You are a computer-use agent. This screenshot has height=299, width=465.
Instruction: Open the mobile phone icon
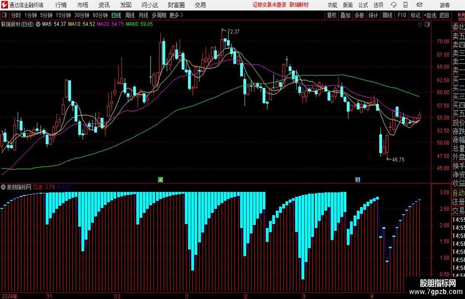point(405,5)
